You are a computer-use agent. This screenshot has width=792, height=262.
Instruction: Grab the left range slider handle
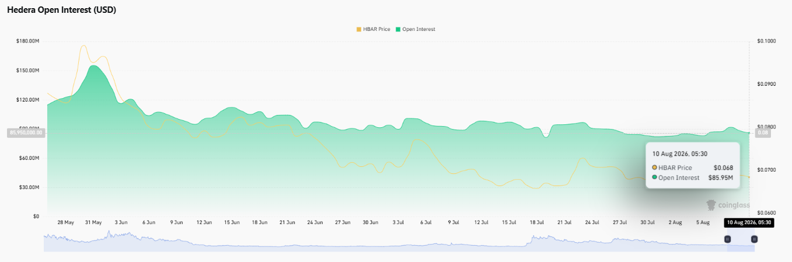(727, 239)
